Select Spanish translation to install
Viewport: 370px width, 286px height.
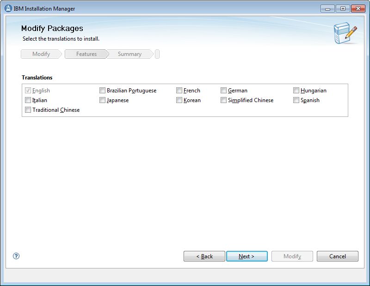(x=296, y=100)
